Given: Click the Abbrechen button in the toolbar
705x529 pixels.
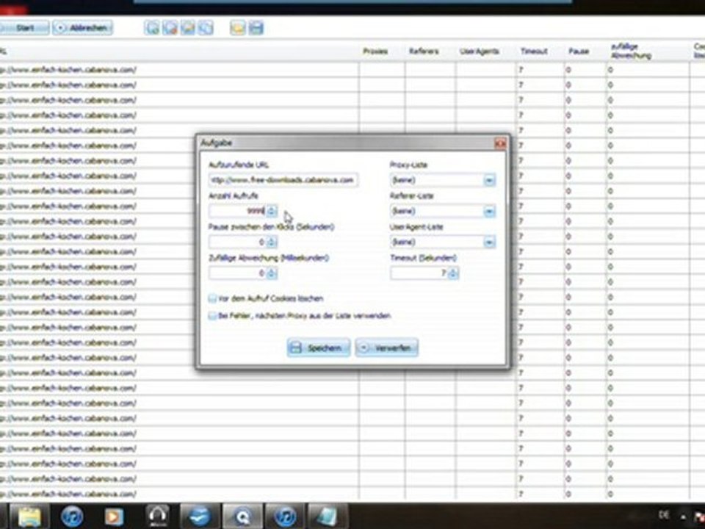Looking at the screenshot, I should tap(83, 28).
